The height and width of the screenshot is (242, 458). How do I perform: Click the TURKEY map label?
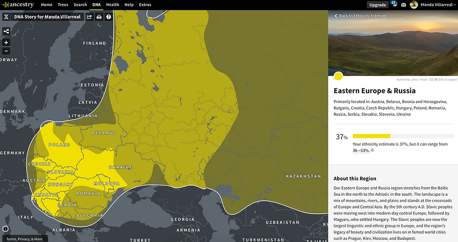(x=140, y=240)
